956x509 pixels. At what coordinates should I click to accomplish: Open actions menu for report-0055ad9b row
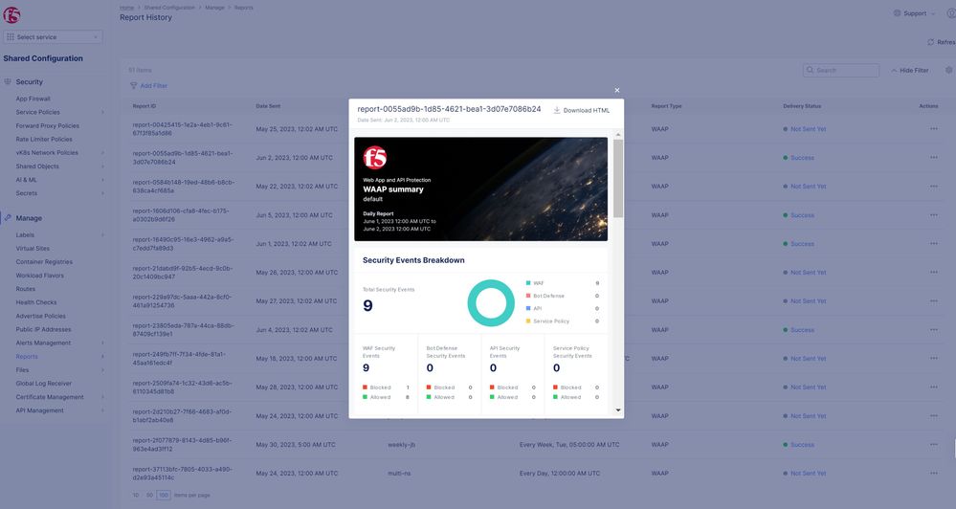(933, 157)
